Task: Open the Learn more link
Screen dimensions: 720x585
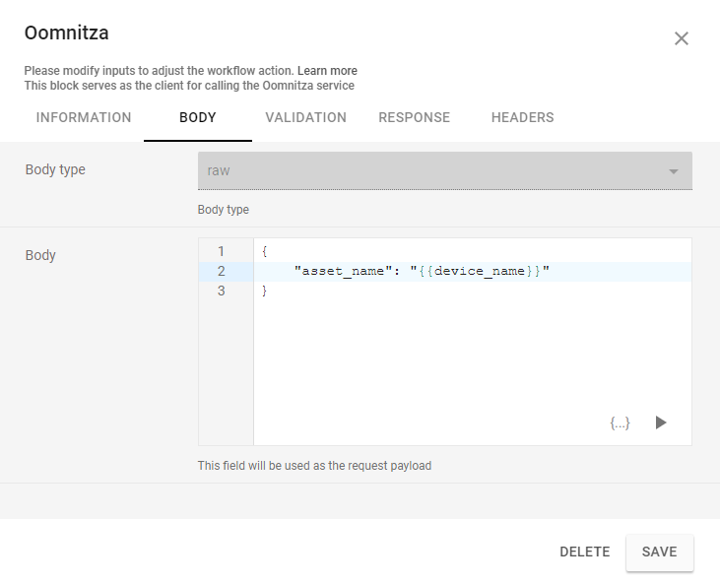Action: click(327, 71)
